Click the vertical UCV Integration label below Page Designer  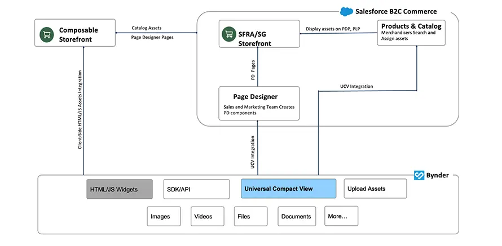tap(253, 153)
